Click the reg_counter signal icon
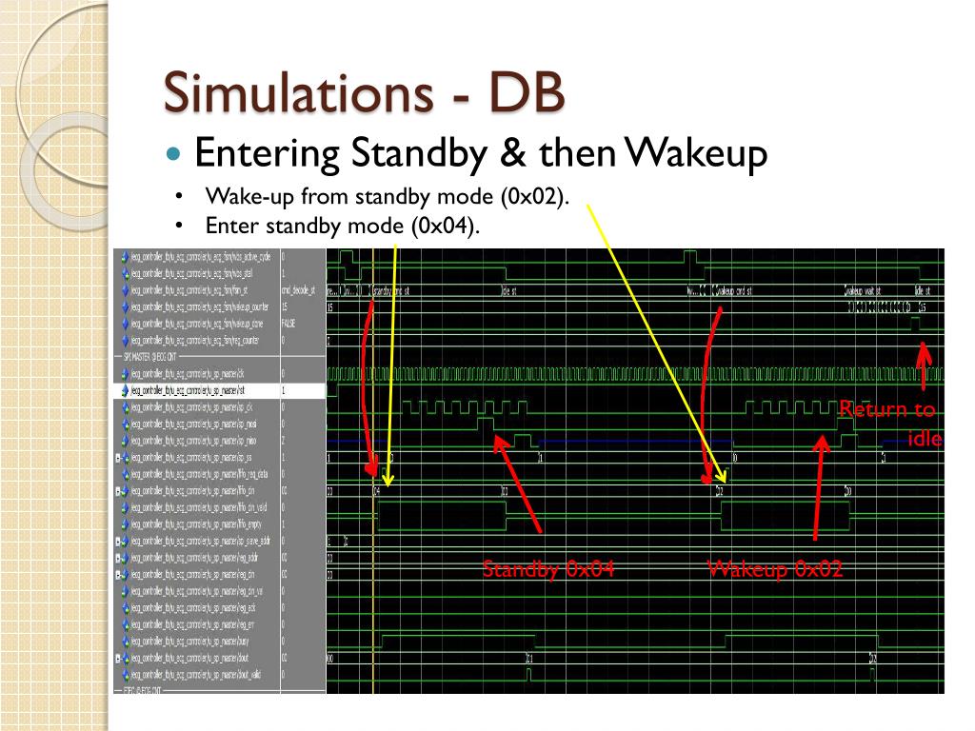 126,341
